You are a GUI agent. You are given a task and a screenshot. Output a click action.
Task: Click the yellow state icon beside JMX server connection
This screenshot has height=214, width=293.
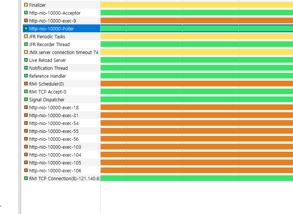pyautogui.click(x=26, y=52)
